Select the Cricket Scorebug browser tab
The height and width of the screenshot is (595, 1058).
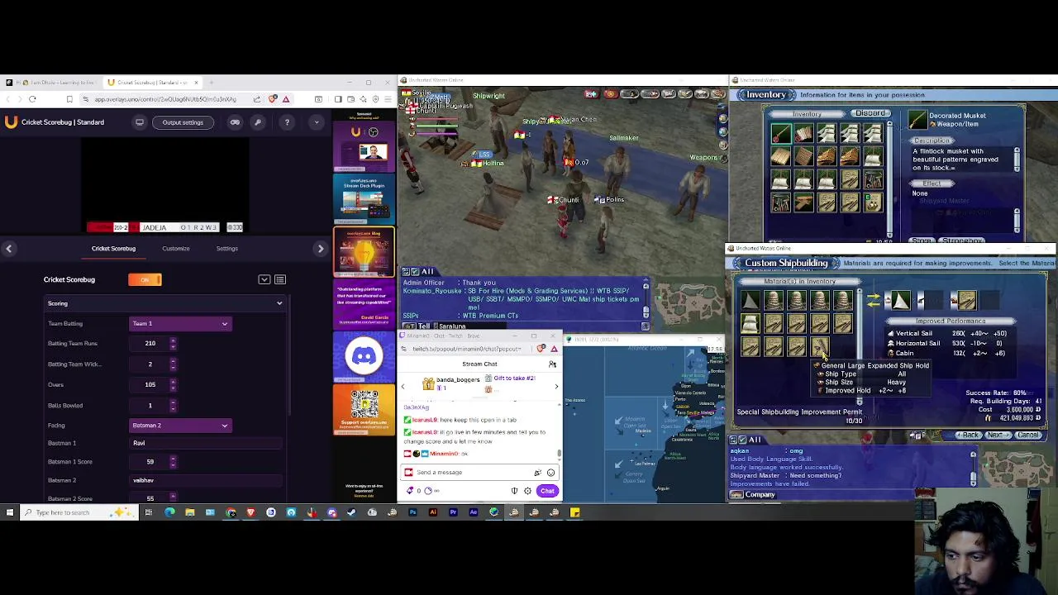point(153,83)
